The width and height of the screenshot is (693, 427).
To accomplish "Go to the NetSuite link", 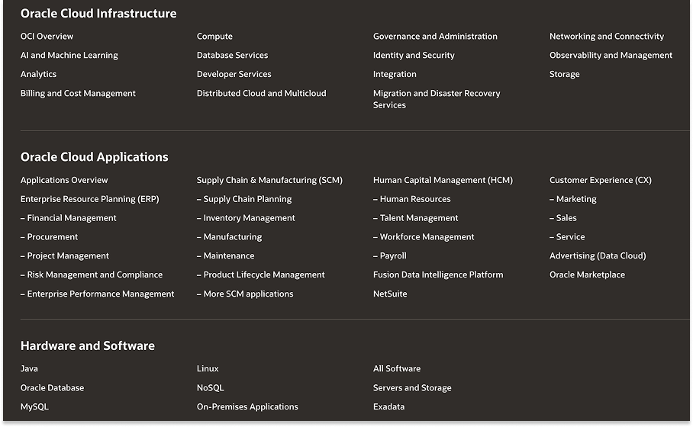I will (390, 294).
